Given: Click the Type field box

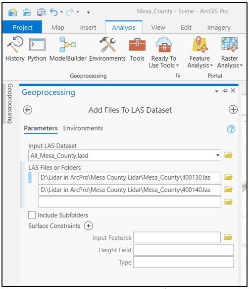Looking at the screenshot, I should click(184, 262).
